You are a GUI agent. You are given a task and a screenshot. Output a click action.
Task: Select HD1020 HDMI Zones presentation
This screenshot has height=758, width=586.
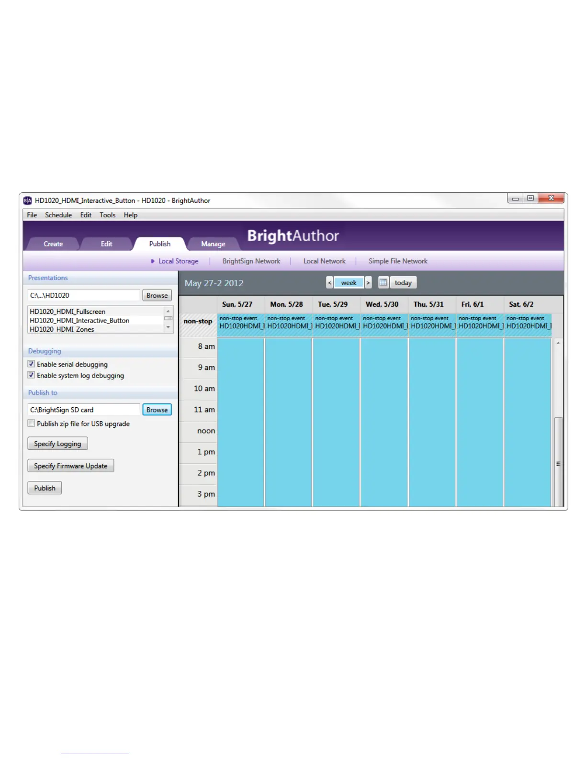click(62, 329)
